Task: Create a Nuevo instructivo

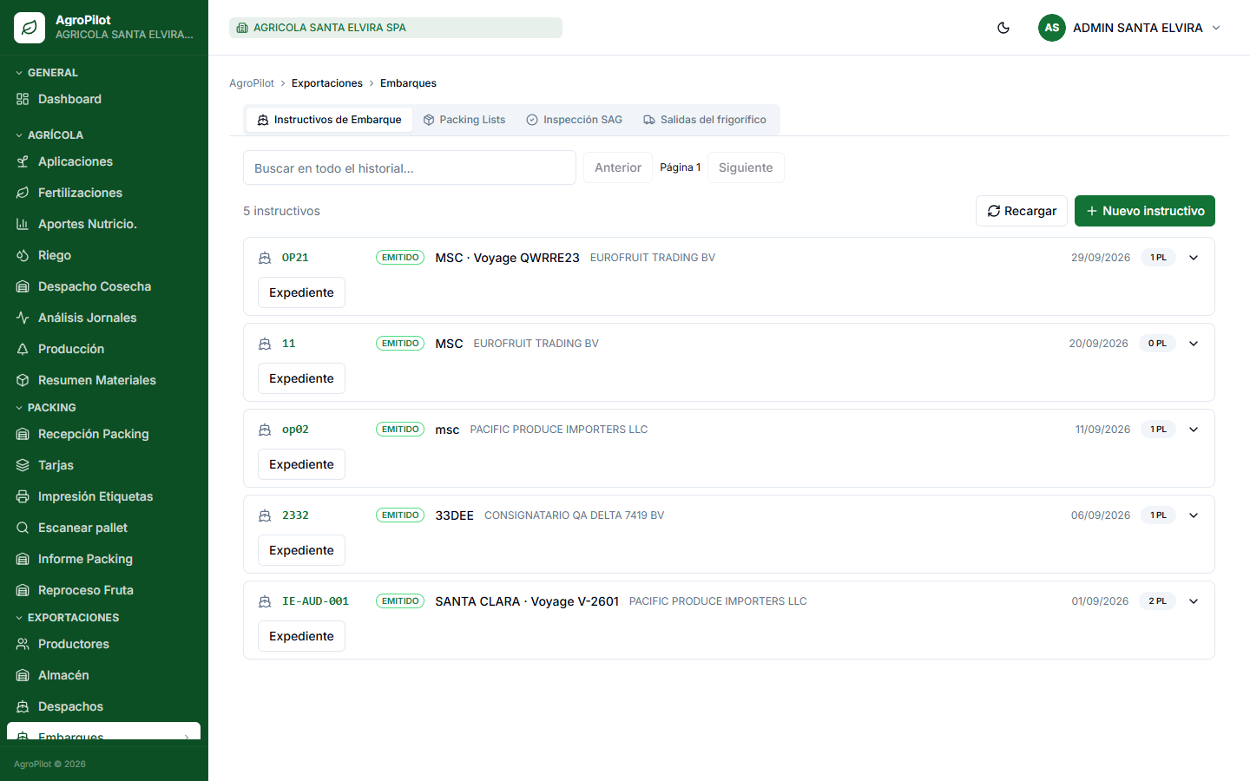Action: [x=1145, y=211]
